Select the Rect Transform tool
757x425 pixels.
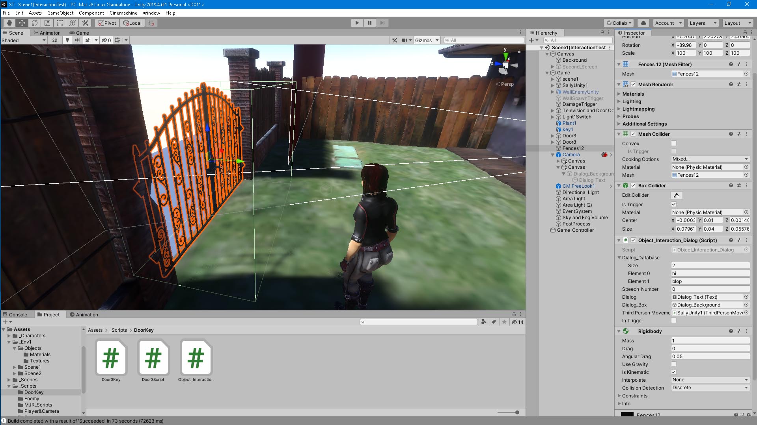pyautogui.click(x=60, y=23)
